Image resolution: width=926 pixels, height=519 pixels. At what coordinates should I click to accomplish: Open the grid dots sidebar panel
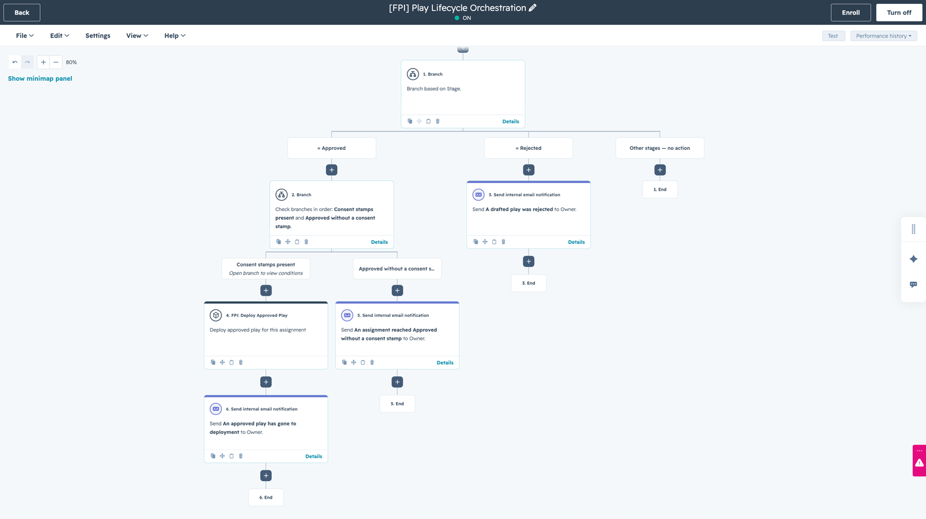tap(913, 229)
